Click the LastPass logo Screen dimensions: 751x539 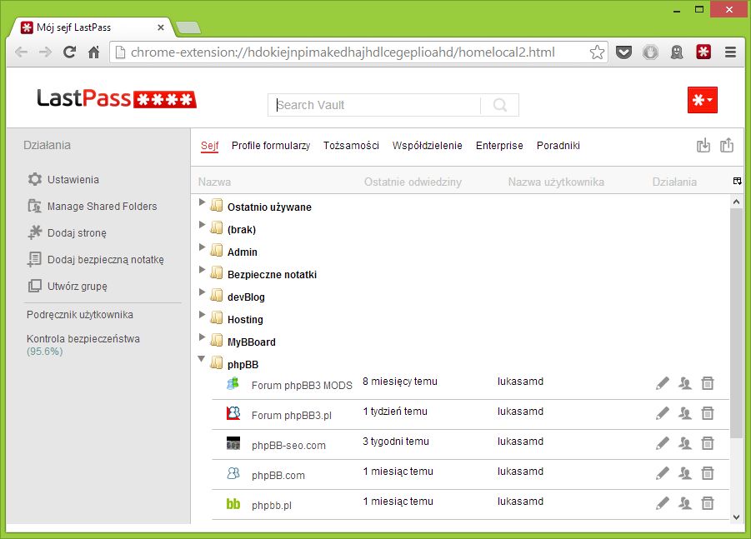pos(117,98)
